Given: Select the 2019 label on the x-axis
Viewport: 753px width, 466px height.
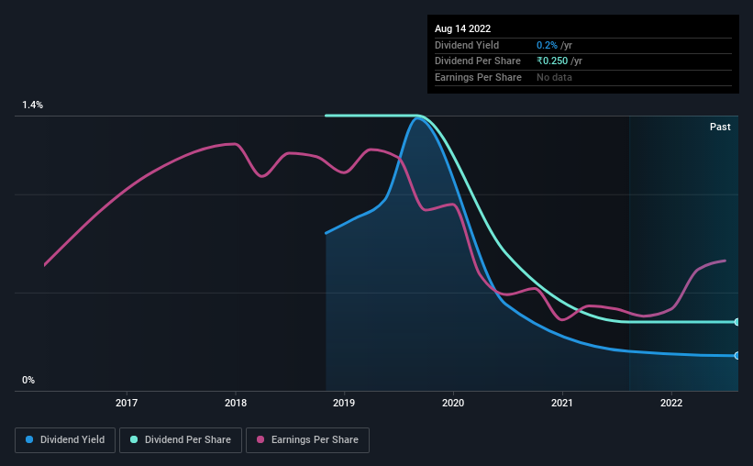Looking at the screenshot, I should [x=344, y=403].
